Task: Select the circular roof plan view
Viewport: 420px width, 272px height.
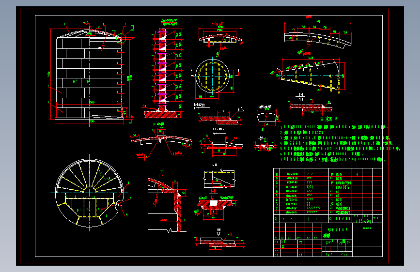Action: point(90,193)
